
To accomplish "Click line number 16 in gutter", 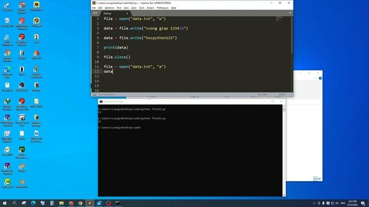I will click(97, 90).
